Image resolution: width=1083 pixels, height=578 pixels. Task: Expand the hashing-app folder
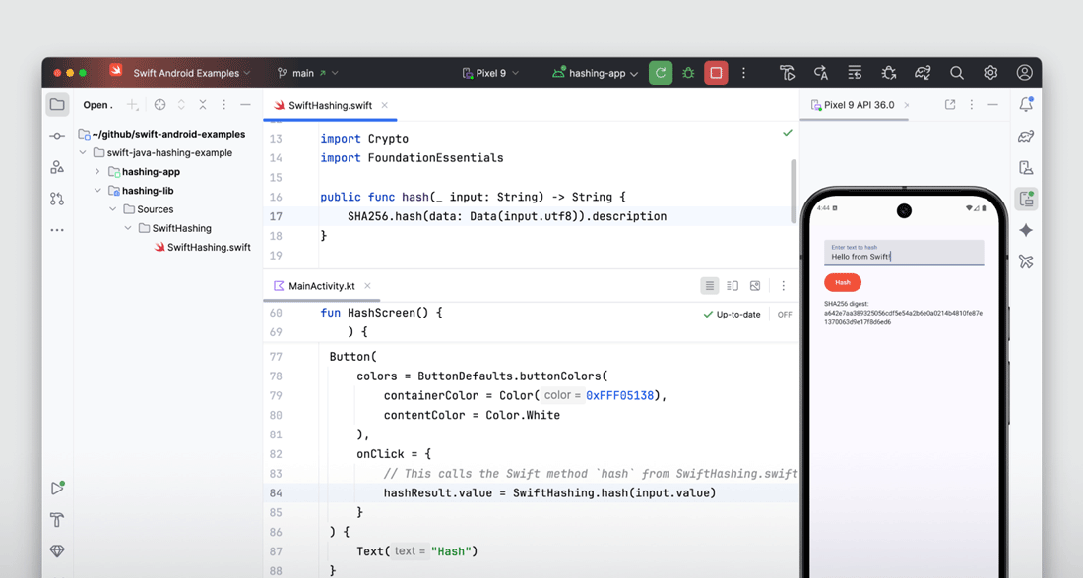97,172
